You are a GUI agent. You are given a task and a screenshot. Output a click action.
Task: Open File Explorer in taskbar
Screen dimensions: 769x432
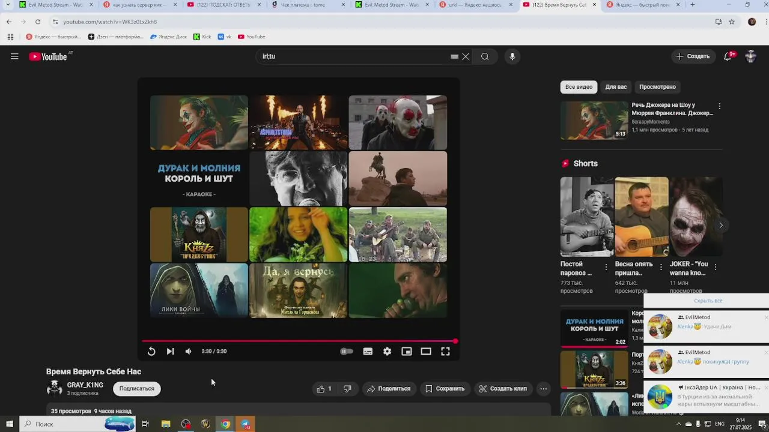(x=166, y=424)
